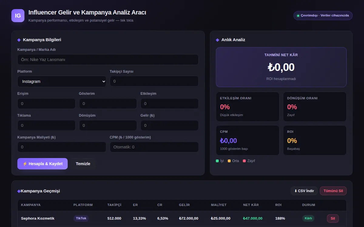This screenshot has width=364, height=227.
Task: Open the Platform dropdown showing Instagram
Action: click(x=62, y=81)
